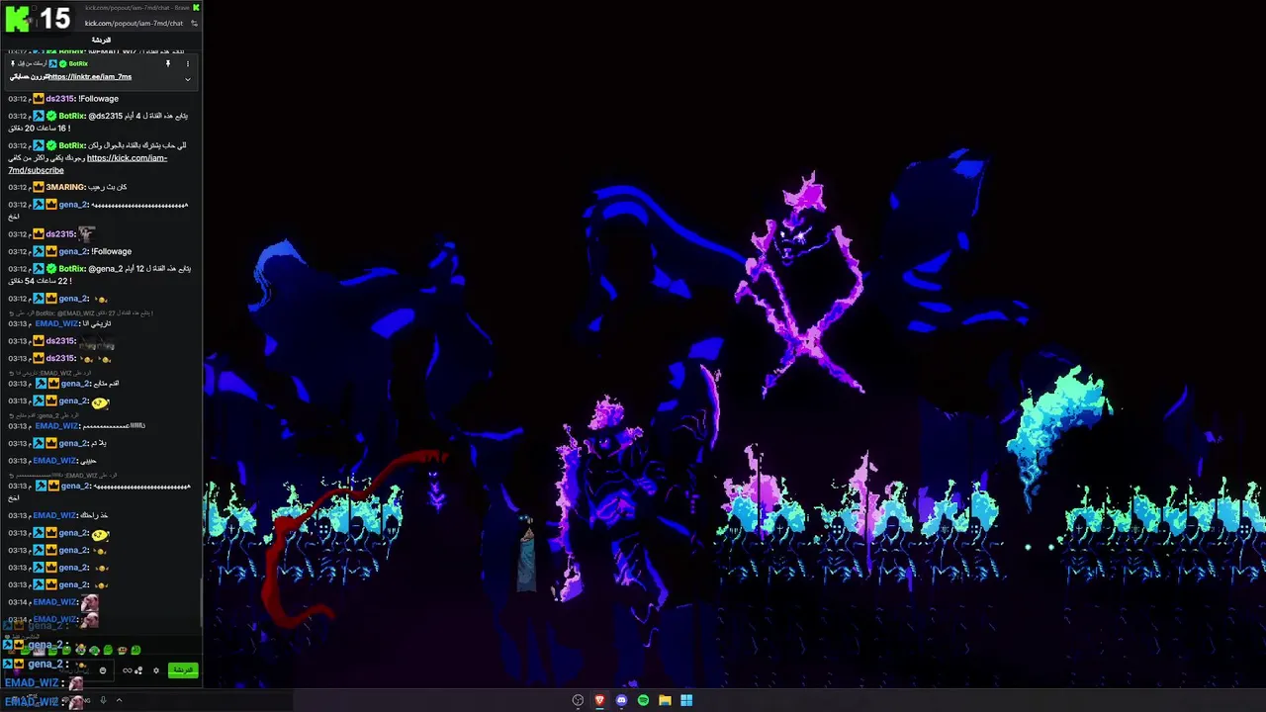This screenshot has width=1266, height=712.
Task: Open the emoji picker in chat input
Action: click(103, 670)
